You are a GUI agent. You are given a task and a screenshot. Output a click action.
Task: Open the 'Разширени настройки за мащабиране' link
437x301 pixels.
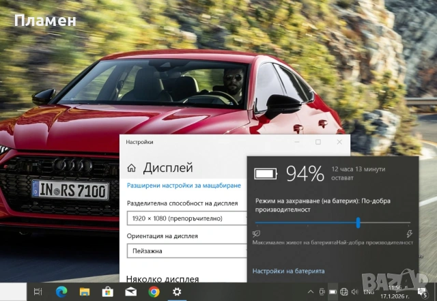[184, 186]
